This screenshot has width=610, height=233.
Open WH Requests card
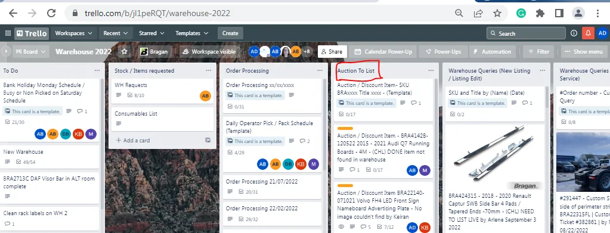162,91
